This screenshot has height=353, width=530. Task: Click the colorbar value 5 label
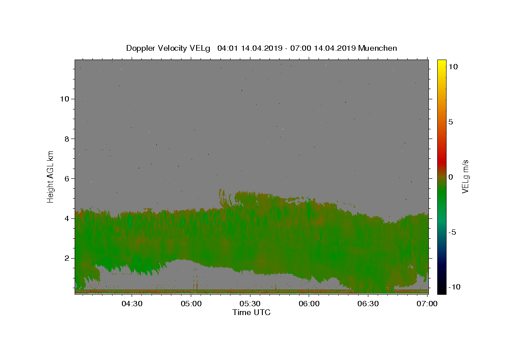450,122
